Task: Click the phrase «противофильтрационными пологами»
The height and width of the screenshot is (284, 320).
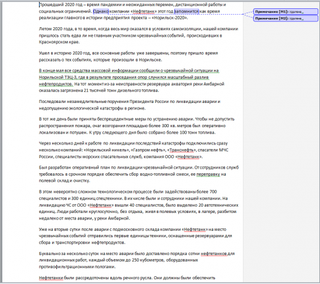Action: (76, 267)
